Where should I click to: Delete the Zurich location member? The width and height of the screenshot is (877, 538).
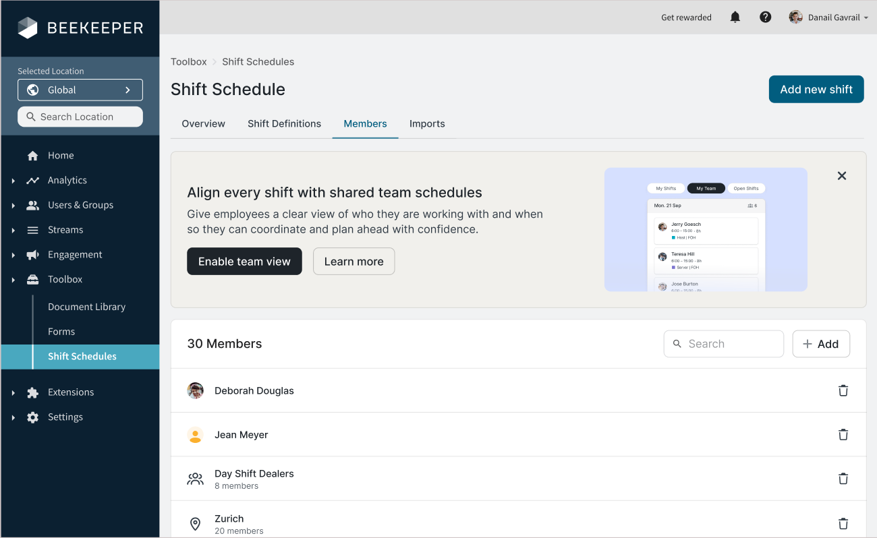pos(843,523)
